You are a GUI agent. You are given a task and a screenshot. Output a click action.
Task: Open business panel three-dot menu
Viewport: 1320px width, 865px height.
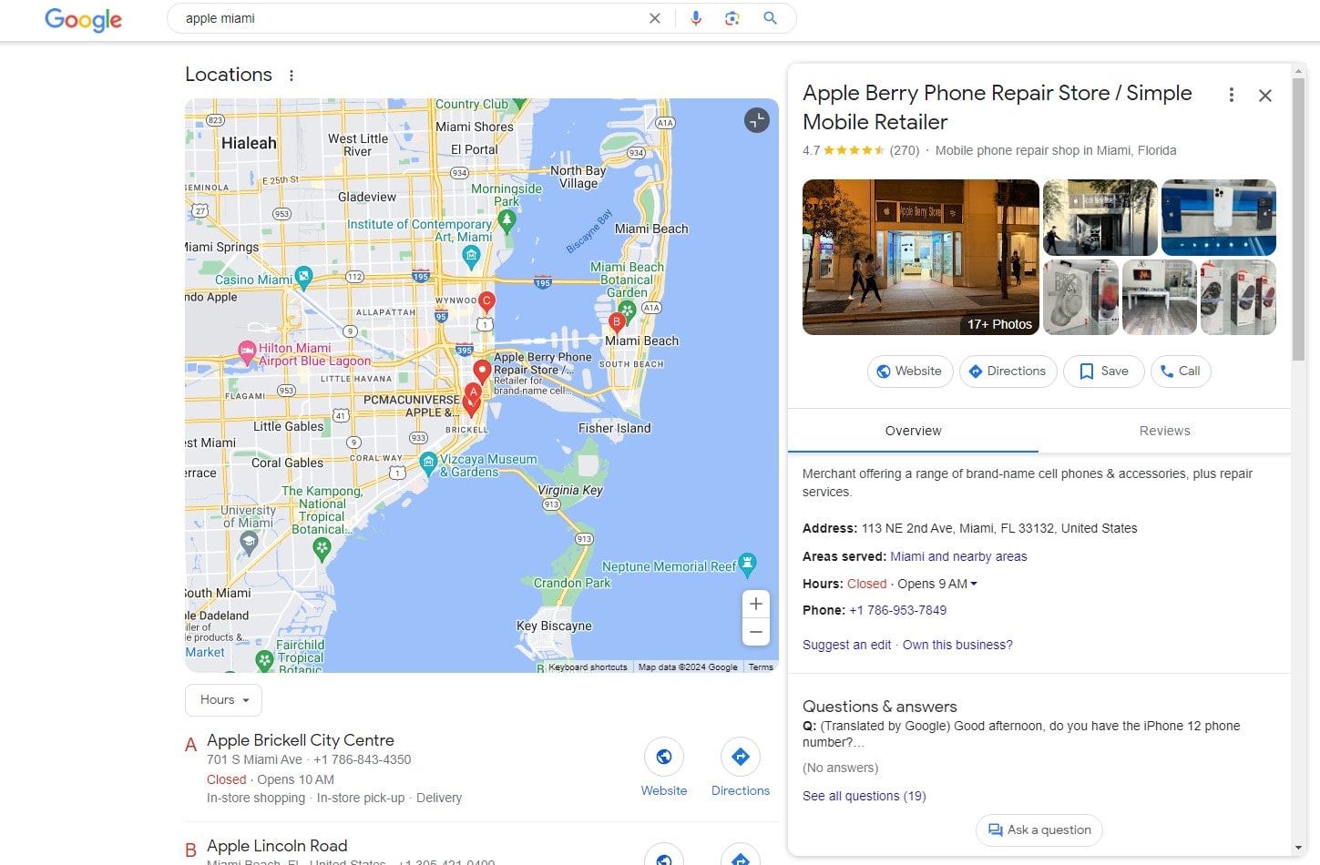[1232, 95]
